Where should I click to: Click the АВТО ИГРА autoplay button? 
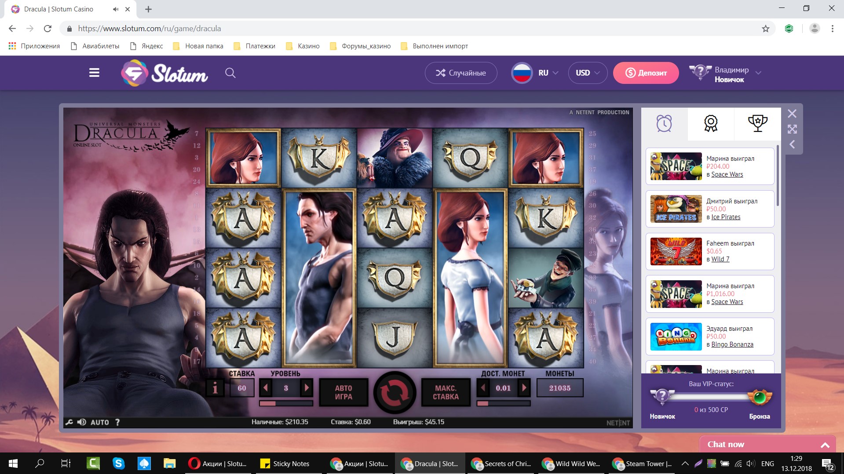[x=343, y=392]
